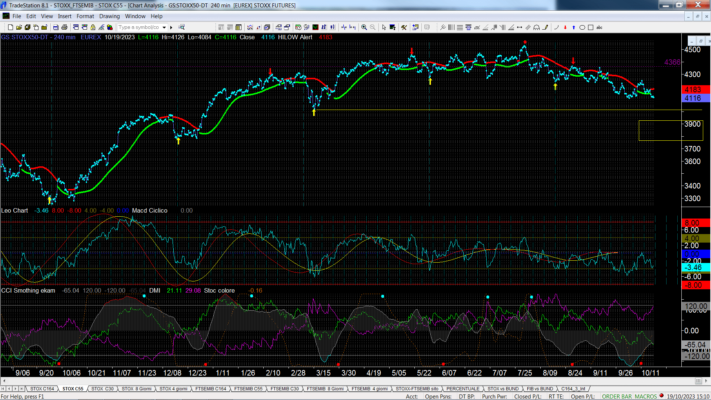Switch to the FTSEMIB C30 tab
The height and width of the screenshot is (400, 711).
[x=284, y=389]
